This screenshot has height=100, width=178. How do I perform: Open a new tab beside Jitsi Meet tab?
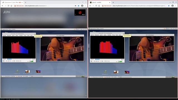pyautogui.click(x=25, y=2)
